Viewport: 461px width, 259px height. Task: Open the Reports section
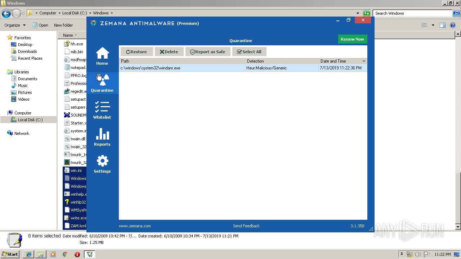pos(102,137)
